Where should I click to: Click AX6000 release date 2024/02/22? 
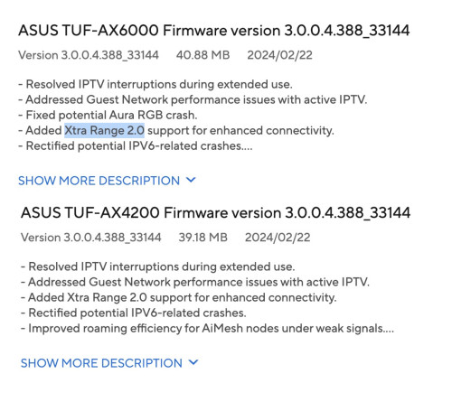[279, 55]
